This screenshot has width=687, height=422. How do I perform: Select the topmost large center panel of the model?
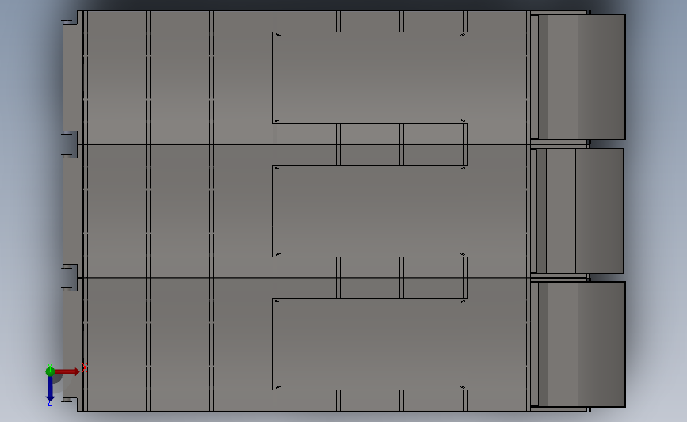370,78
